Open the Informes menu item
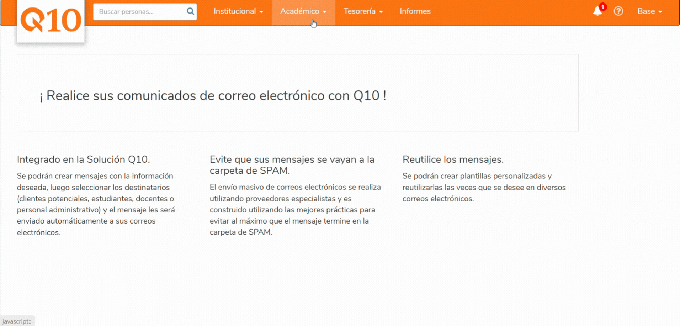680x326 pixels. (415, 11)
